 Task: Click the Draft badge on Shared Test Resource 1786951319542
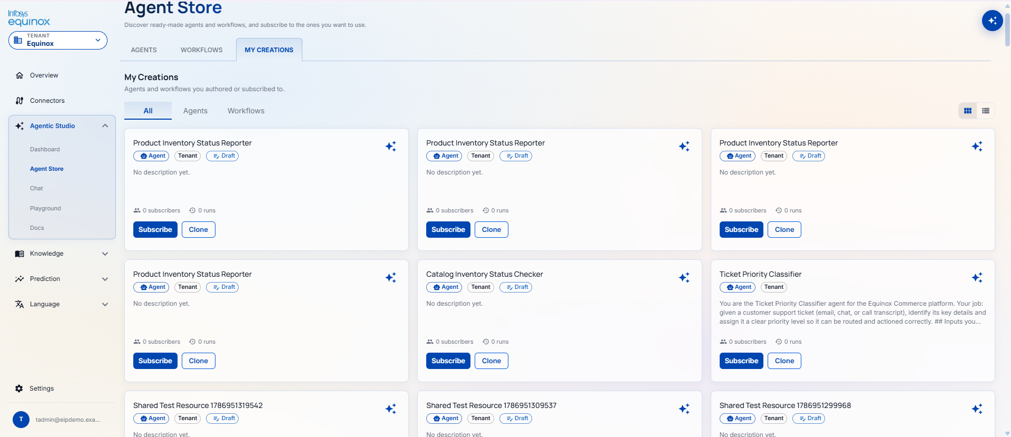click(x=222, y=419)
